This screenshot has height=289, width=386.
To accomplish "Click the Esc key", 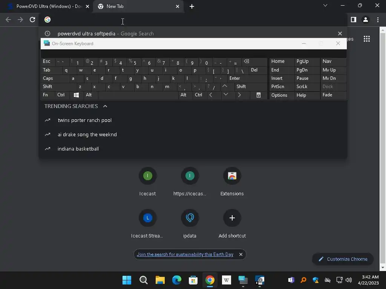I will click(48, 61).
